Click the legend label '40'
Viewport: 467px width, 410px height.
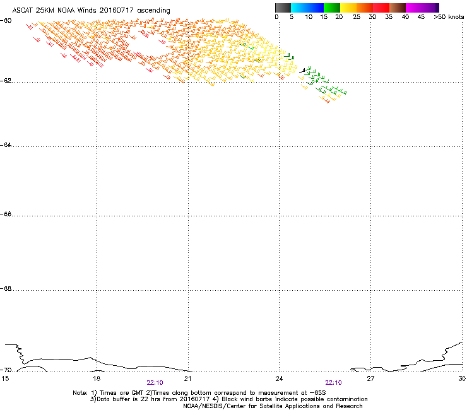coord(405,17)
